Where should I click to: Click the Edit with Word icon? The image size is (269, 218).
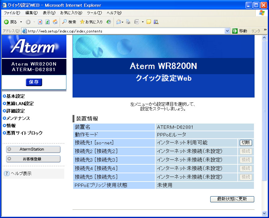pos(136,22)
